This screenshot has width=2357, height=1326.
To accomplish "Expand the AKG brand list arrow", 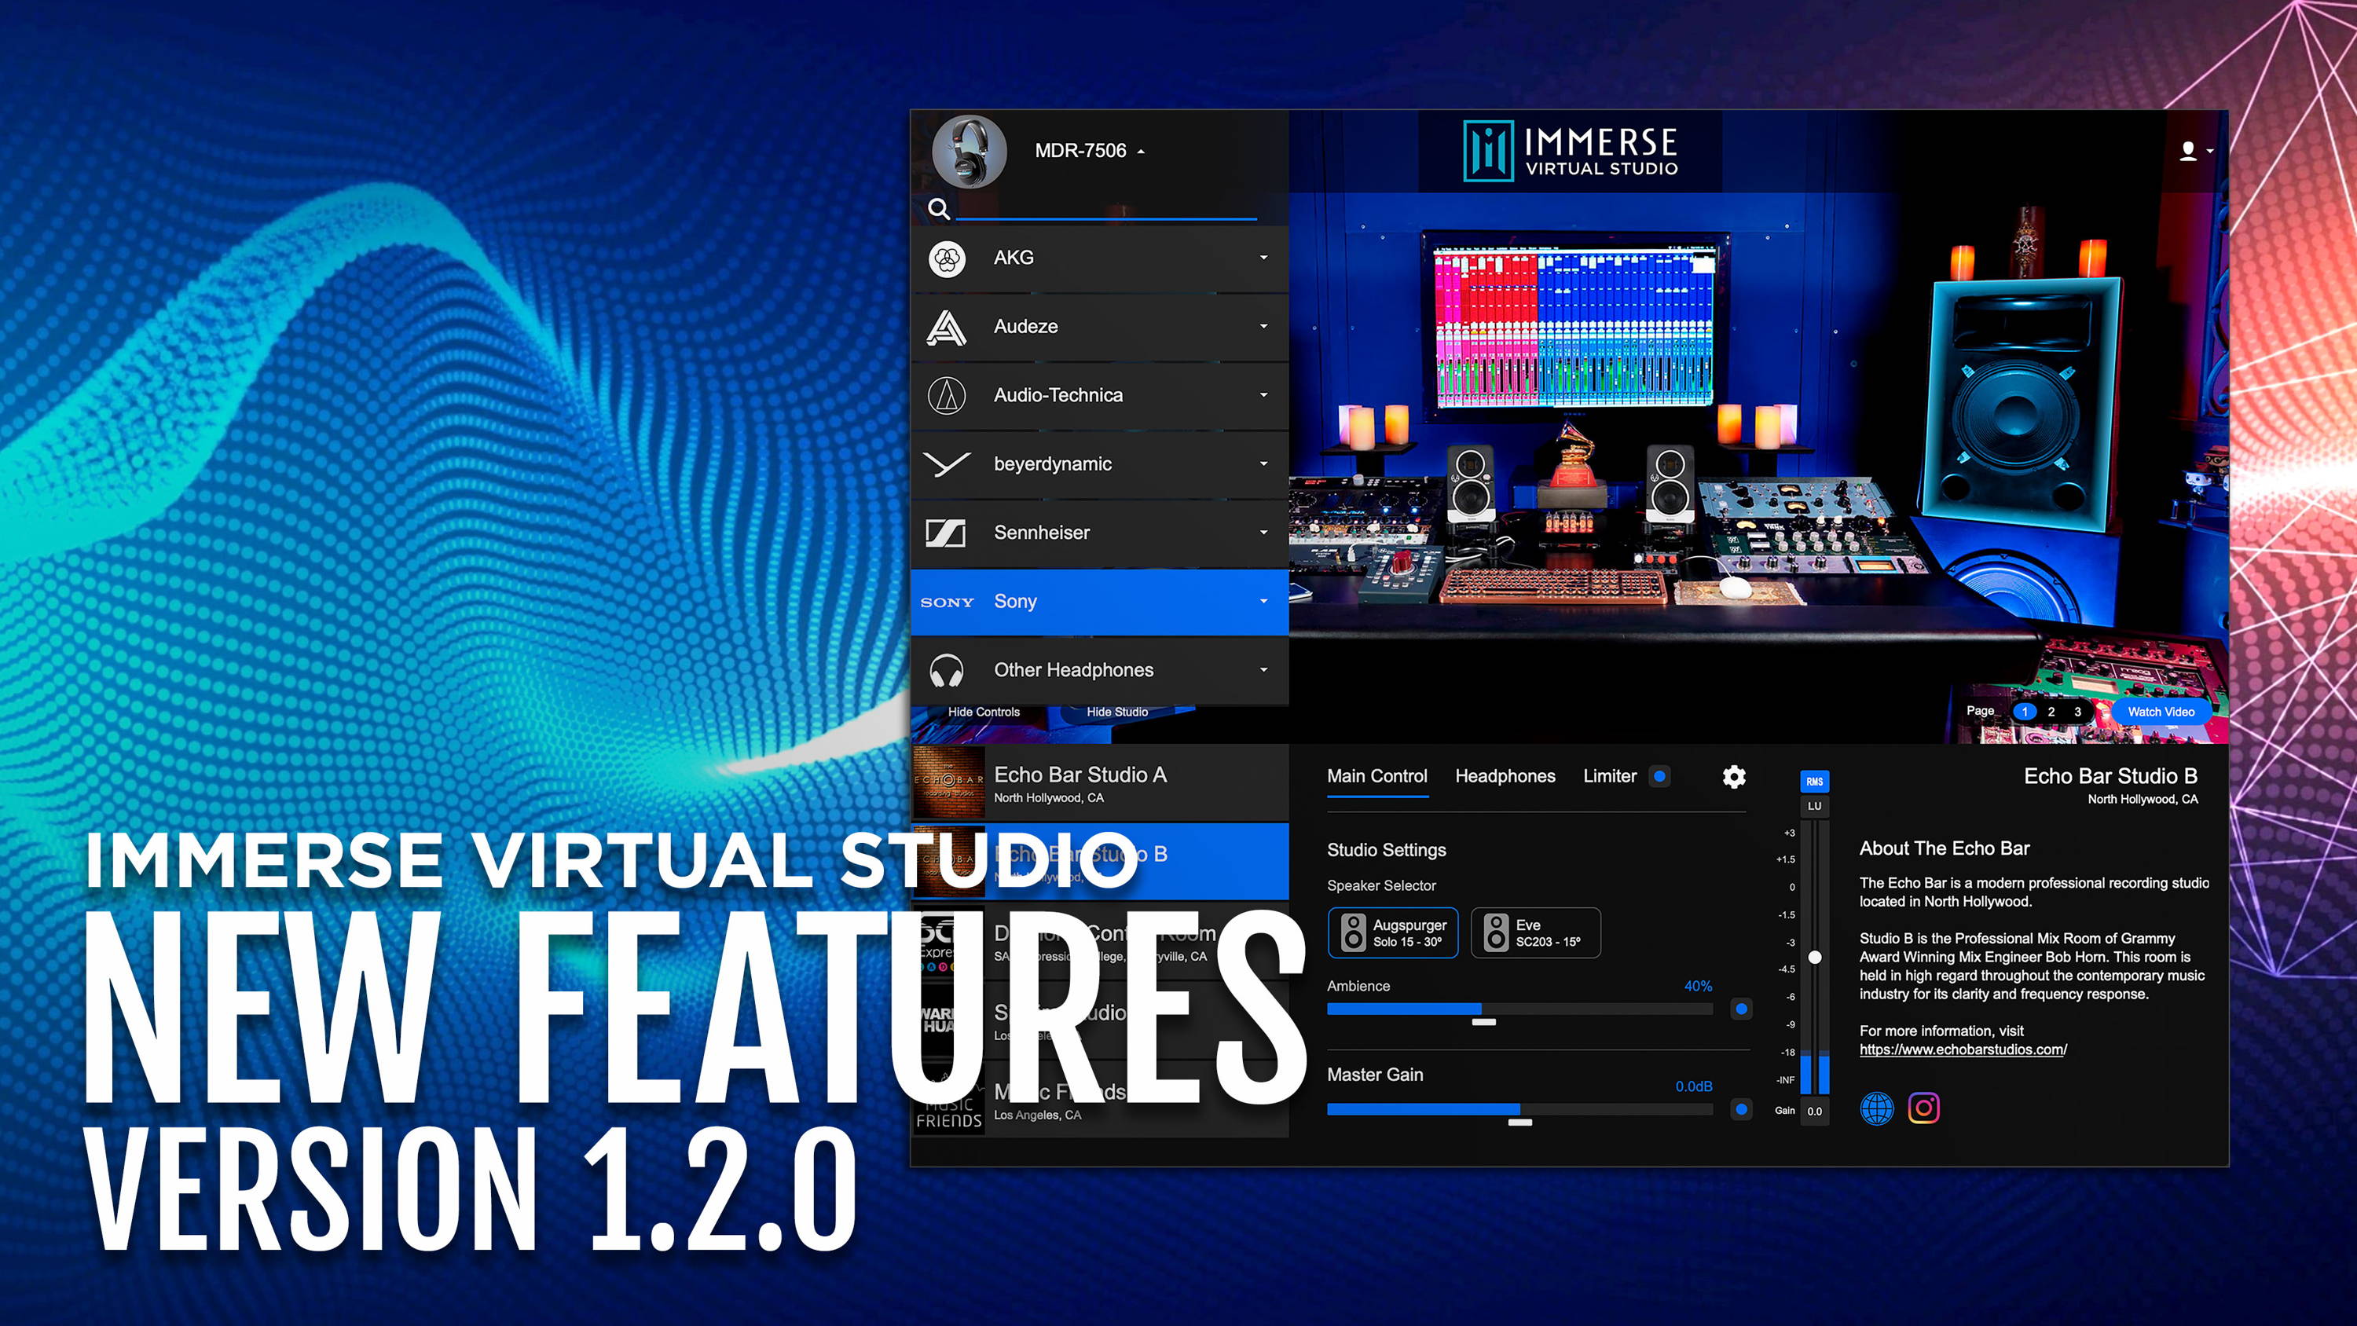I will tap(1263, 258).
